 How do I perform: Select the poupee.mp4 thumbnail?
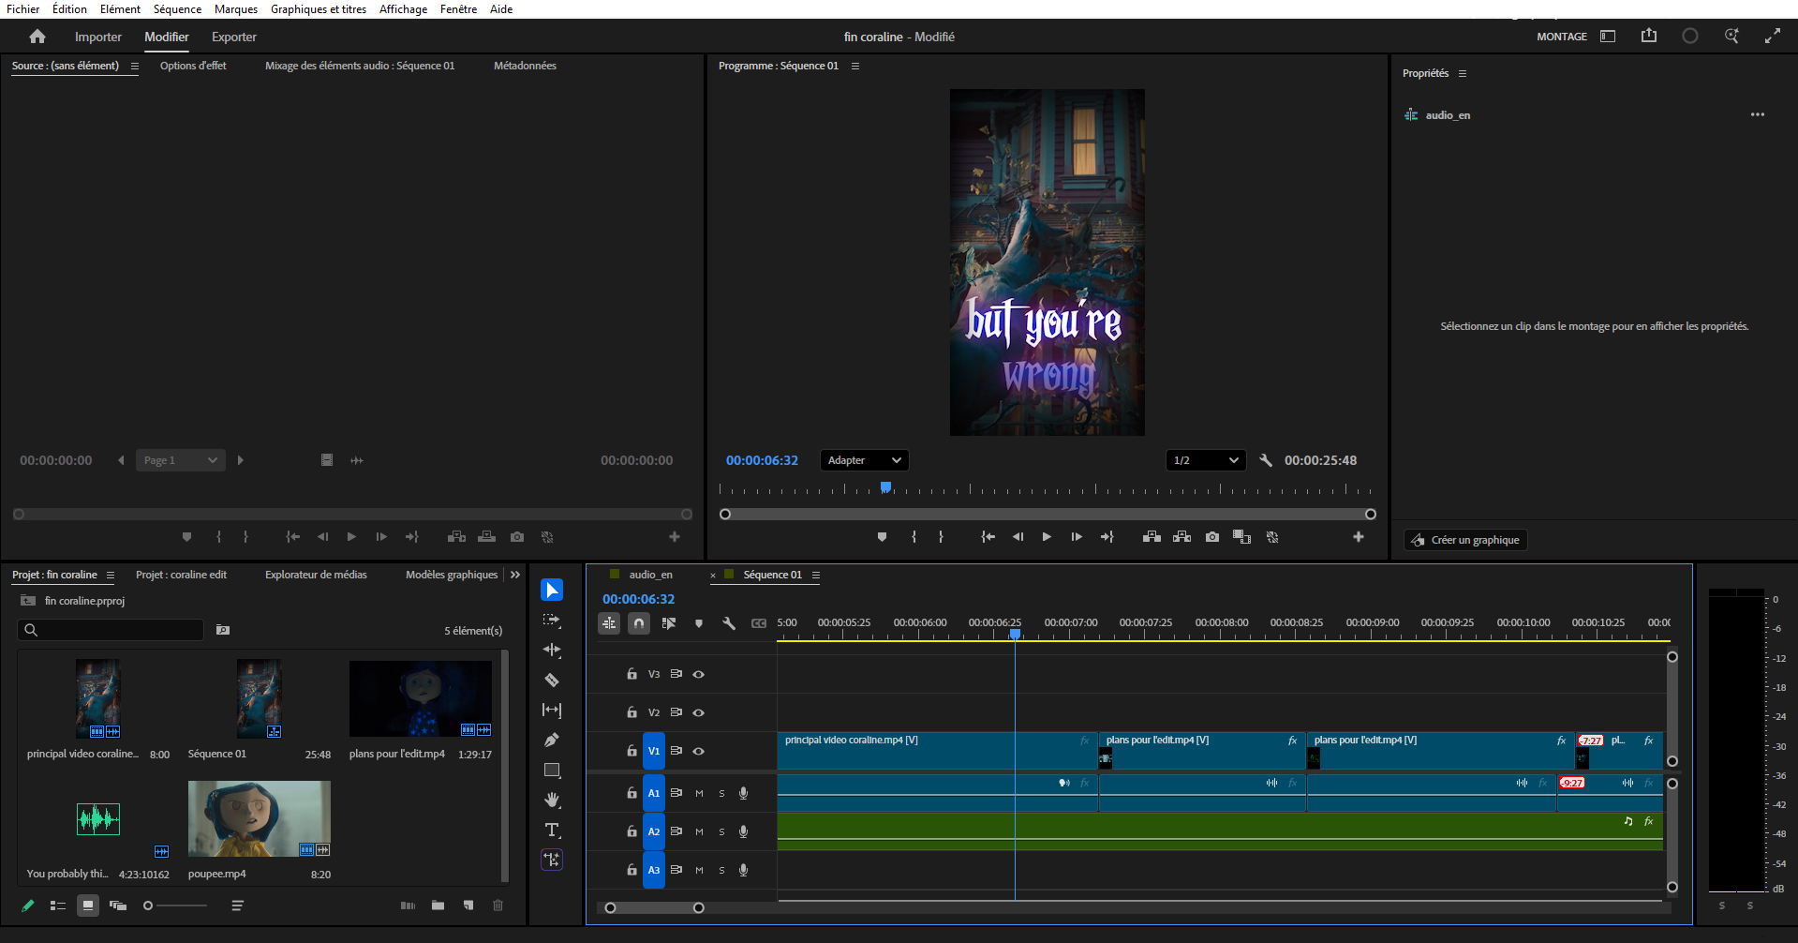[260, 818]
